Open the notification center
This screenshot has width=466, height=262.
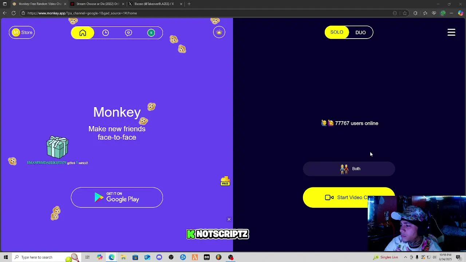[459, 257]
